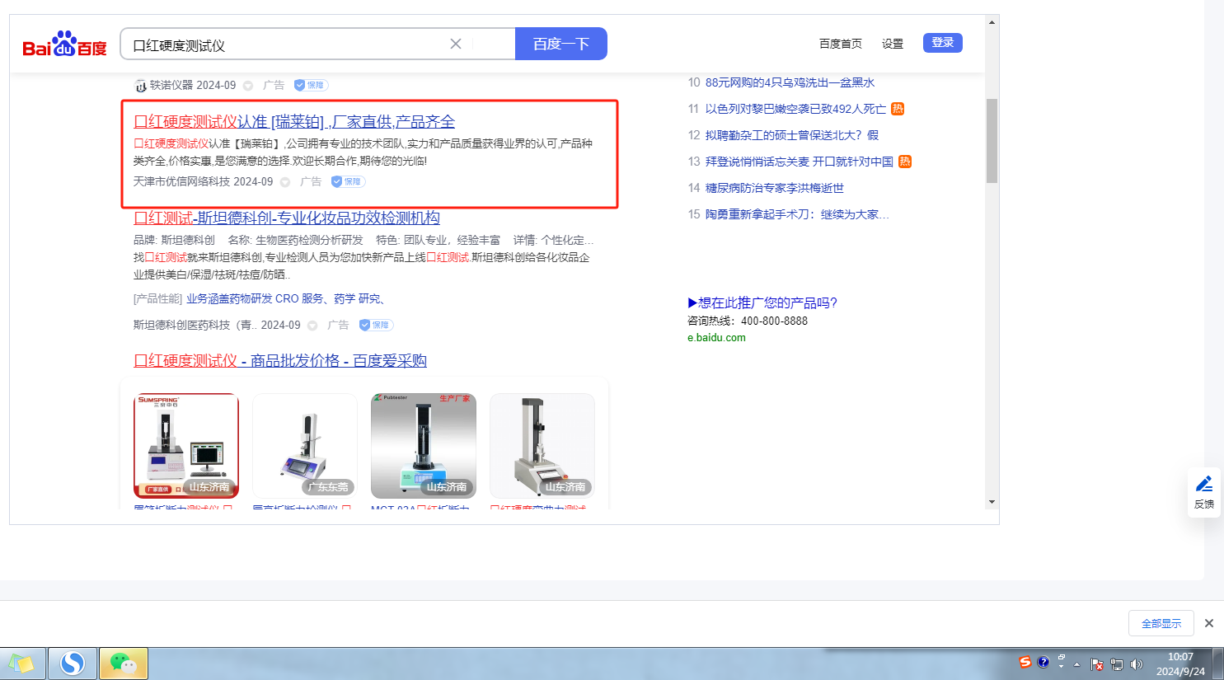Open the WeChat taskbar icon
This screenshot has width=1224, height=680.
[x=124, y=664]
